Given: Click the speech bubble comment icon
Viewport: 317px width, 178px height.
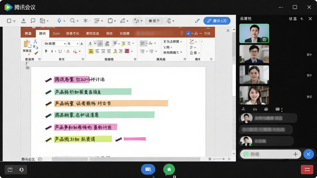Looking at the screenshot, I should point(33,21).
